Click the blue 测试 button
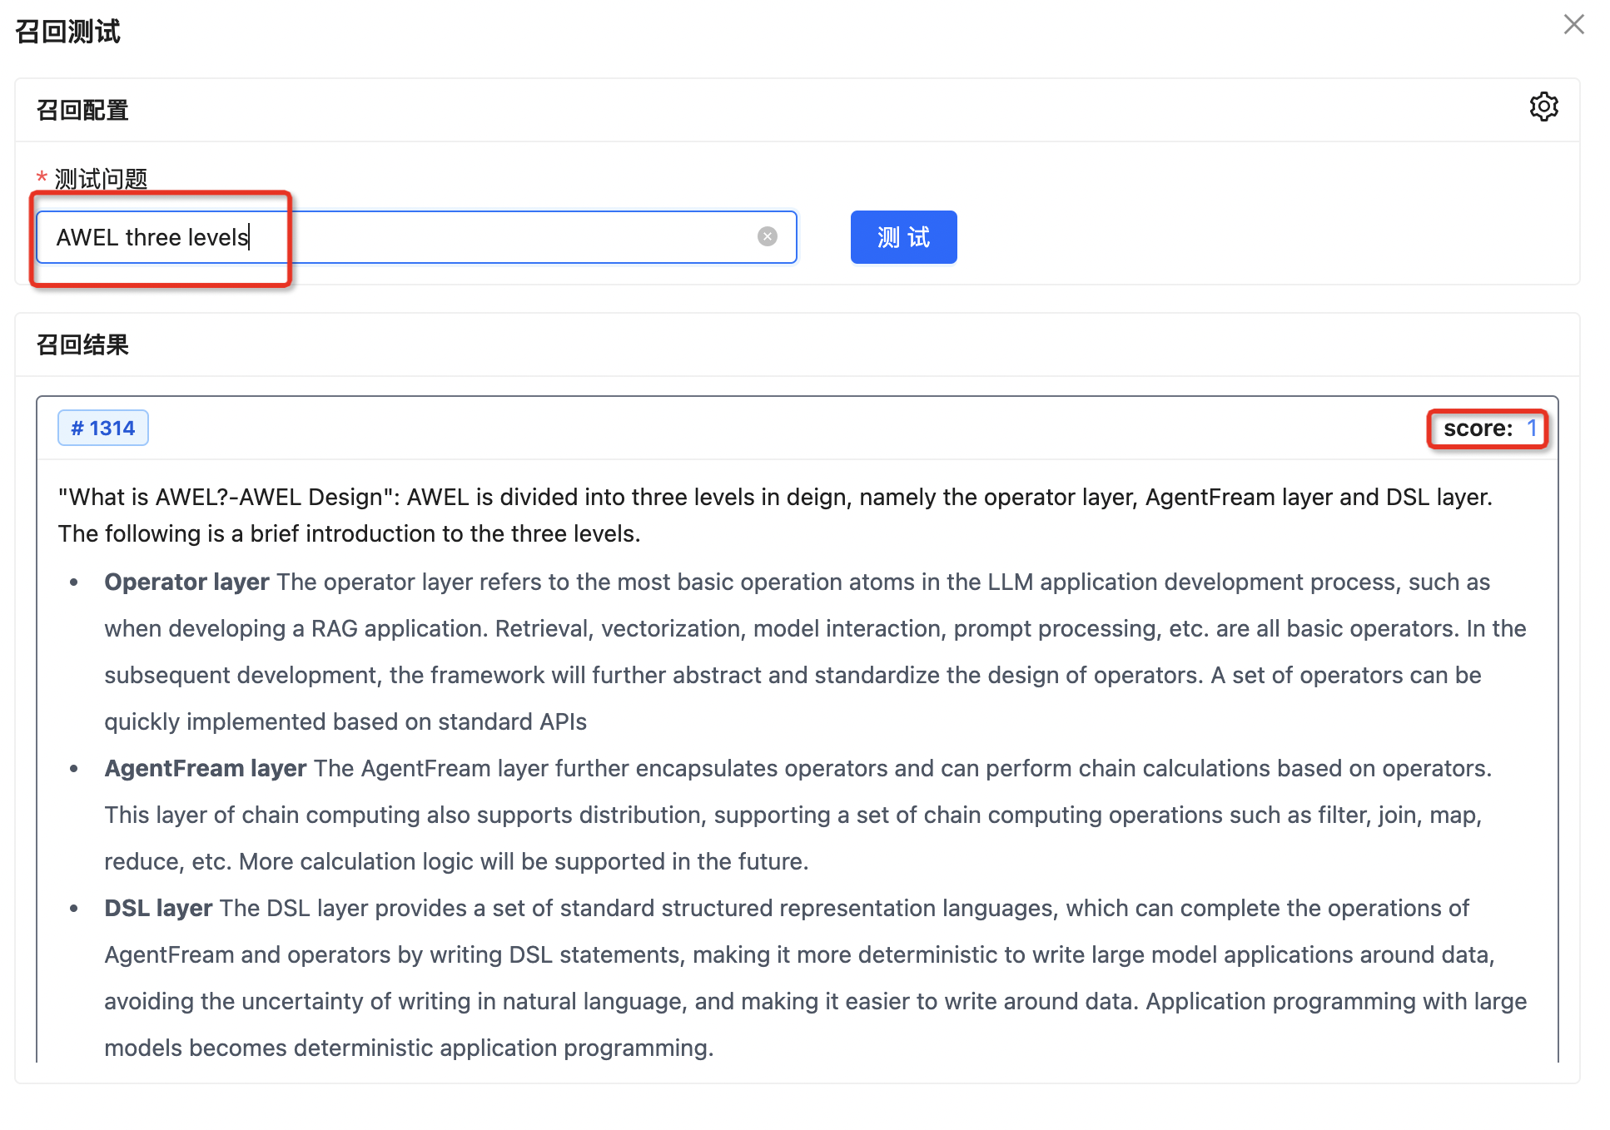1610x1130 pixels. [903, 237]
